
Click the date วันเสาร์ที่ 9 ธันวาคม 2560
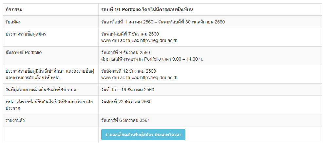[x=125, y=52]
